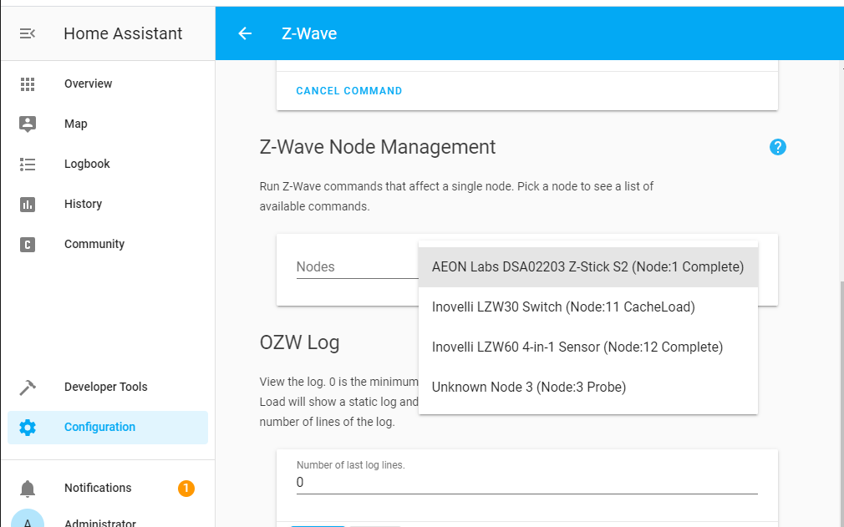Select the Community menu label

click(x=94, y=244)
